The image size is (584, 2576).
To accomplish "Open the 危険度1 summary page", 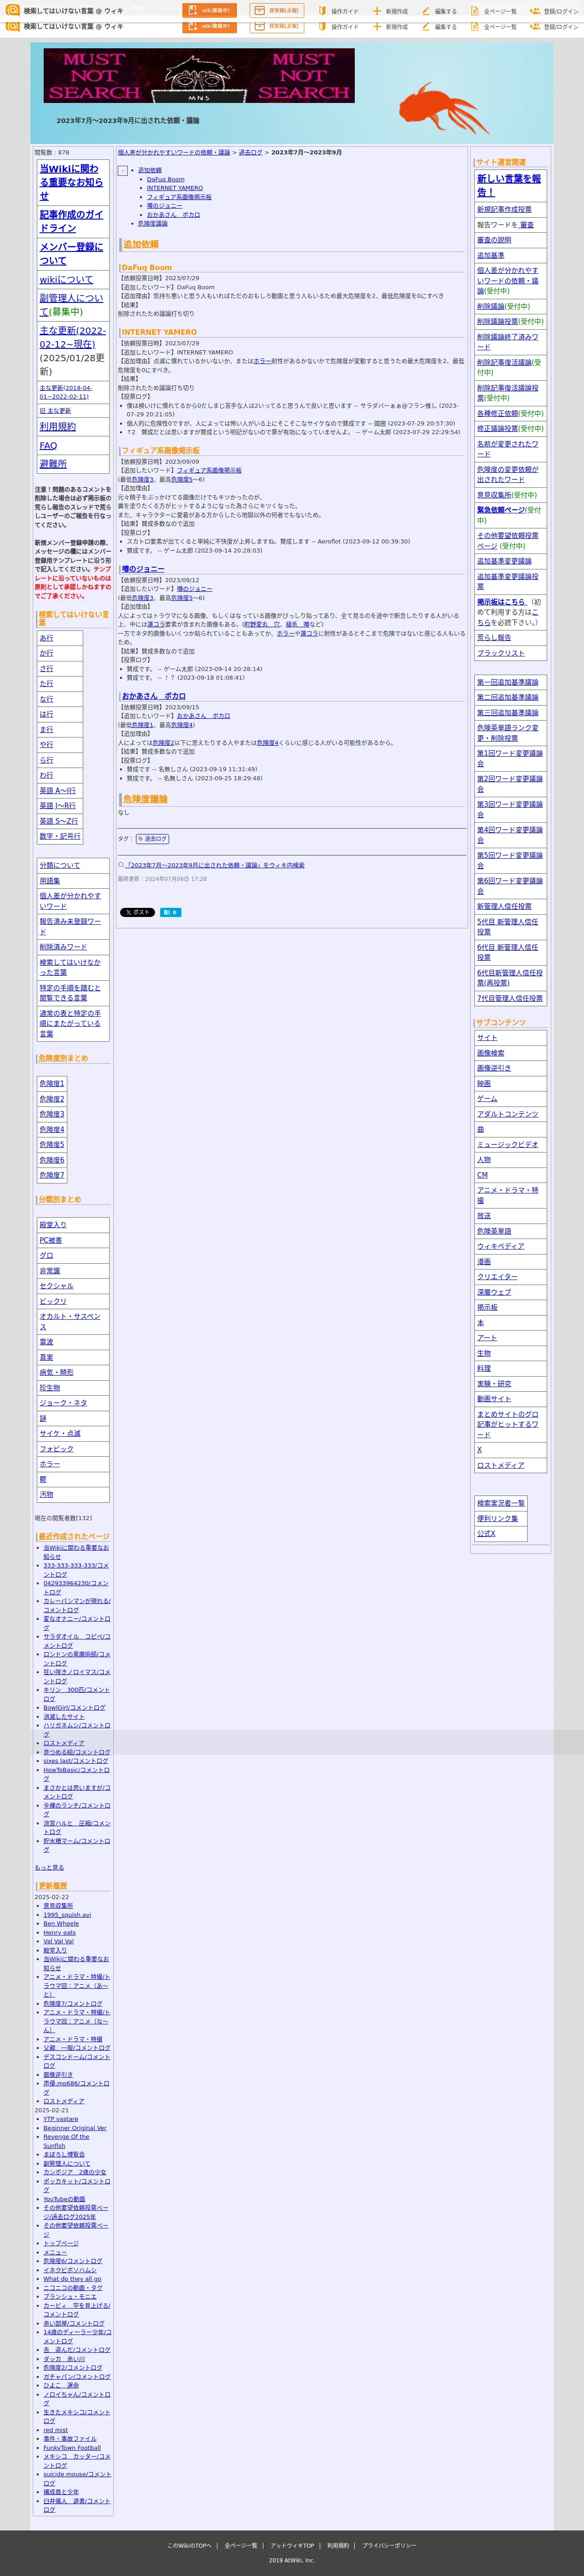I will 51,1084.
